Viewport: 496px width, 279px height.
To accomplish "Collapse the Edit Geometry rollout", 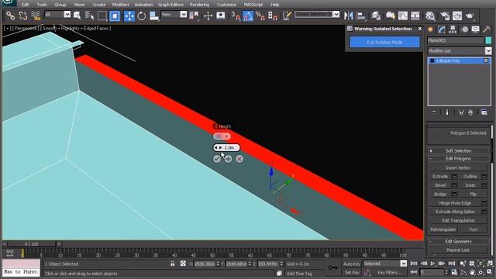I will (458, 241).
